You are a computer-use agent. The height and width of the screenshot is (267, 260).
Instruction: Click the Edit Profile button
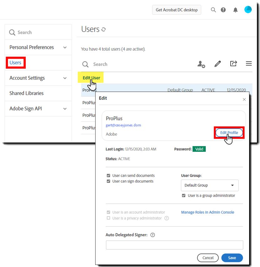(229, 133)
